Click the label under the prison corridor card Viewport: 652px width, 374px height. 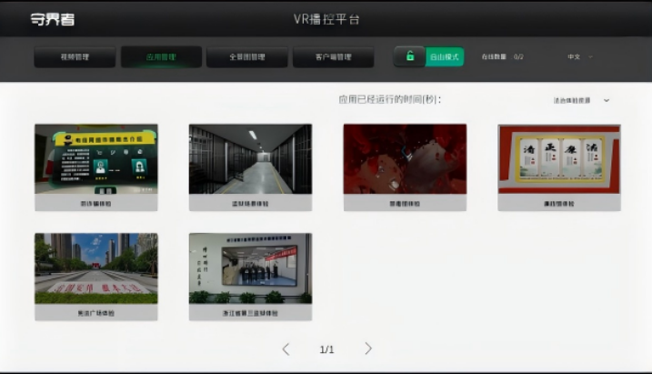click(250, 204)
